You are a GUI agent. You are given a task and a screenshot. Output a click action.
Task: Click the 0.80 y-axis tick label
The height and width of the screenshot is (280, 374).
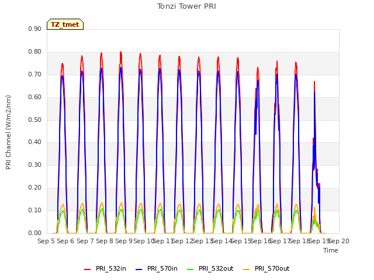pyautogui.click(x=35, y=52)
